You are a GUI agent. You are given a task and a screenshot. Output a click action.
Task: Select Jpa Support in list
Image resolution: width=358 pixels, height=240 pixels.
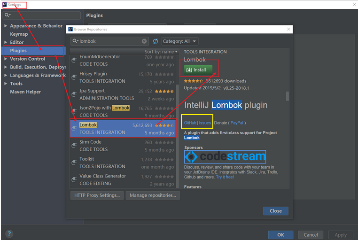(123, 94)
